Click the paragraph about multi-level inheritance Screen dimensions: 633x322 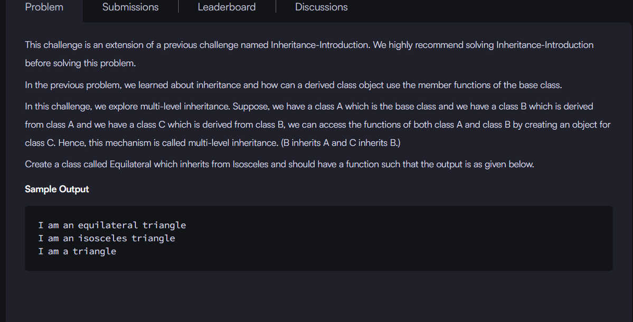(317, 124)
